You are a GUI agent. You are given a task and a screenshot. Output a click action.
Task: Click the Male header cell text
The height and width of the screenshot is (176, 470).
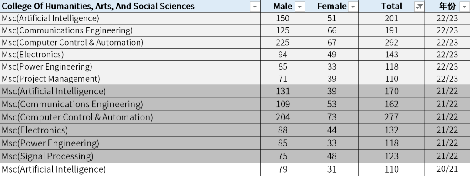click(x=283, y=6)
